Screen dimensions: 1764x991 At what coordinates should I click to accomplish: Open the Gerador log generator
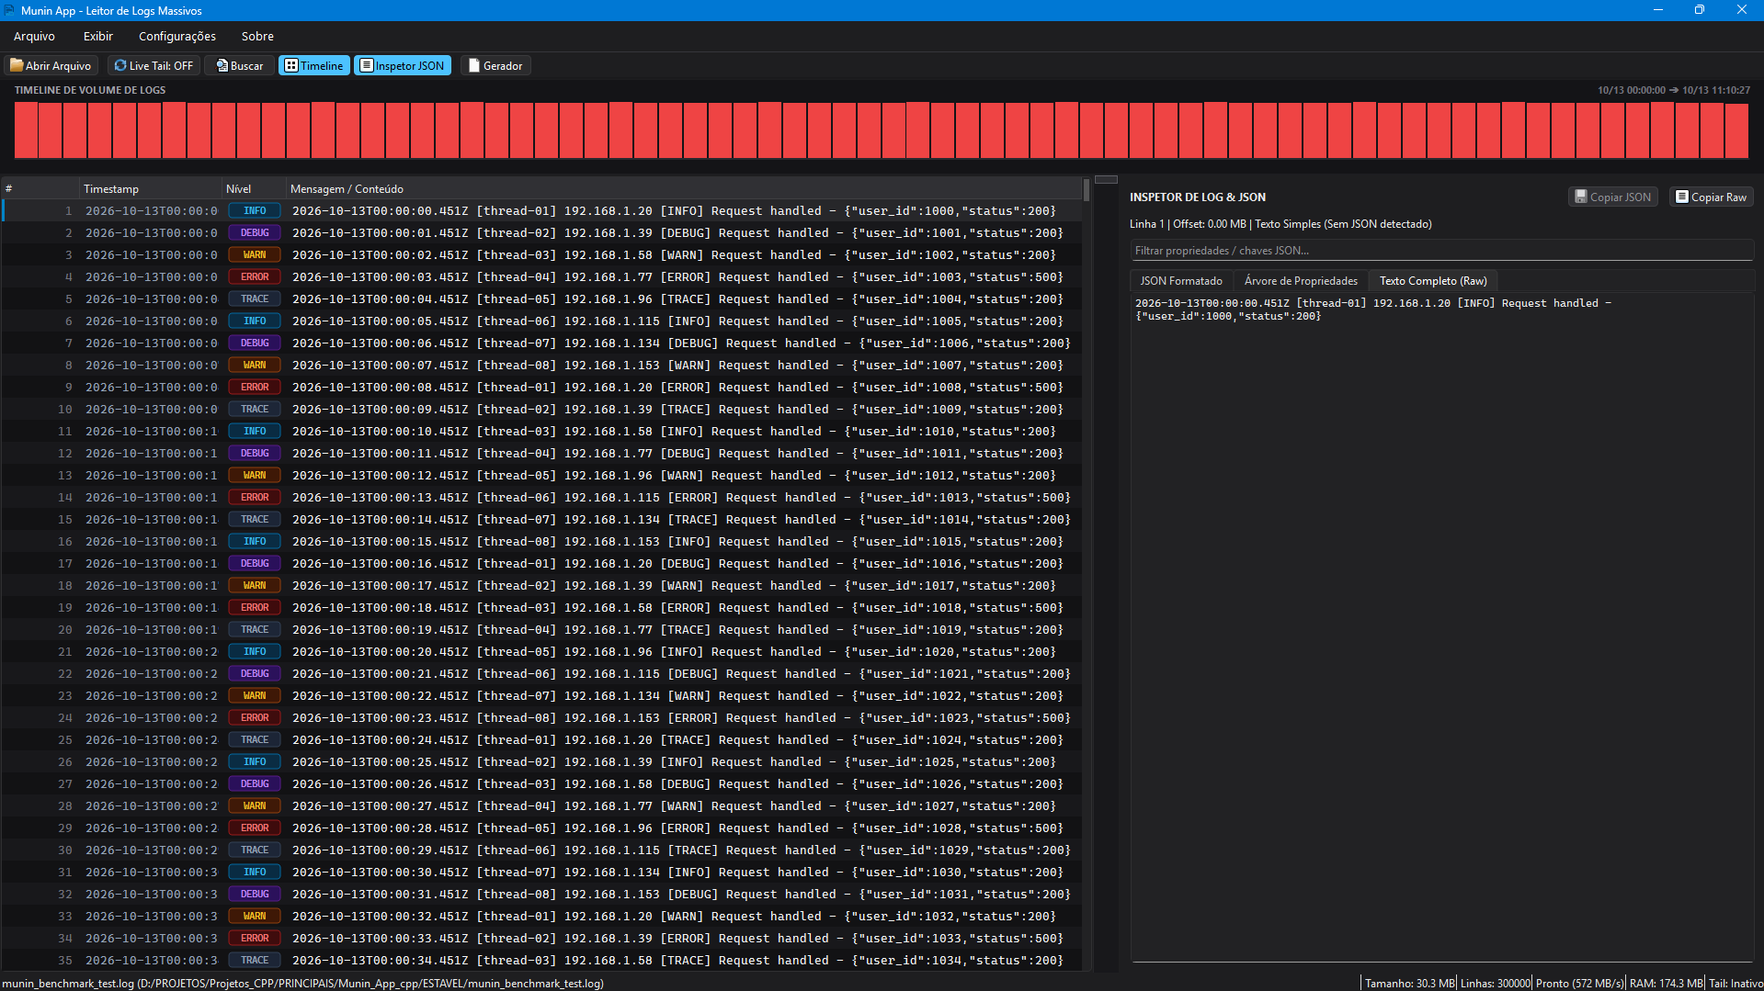[x=495, y=65]
